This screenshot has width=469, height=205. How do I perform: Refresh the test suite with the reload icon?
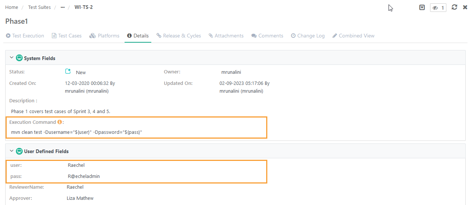[x=455, y=7]
